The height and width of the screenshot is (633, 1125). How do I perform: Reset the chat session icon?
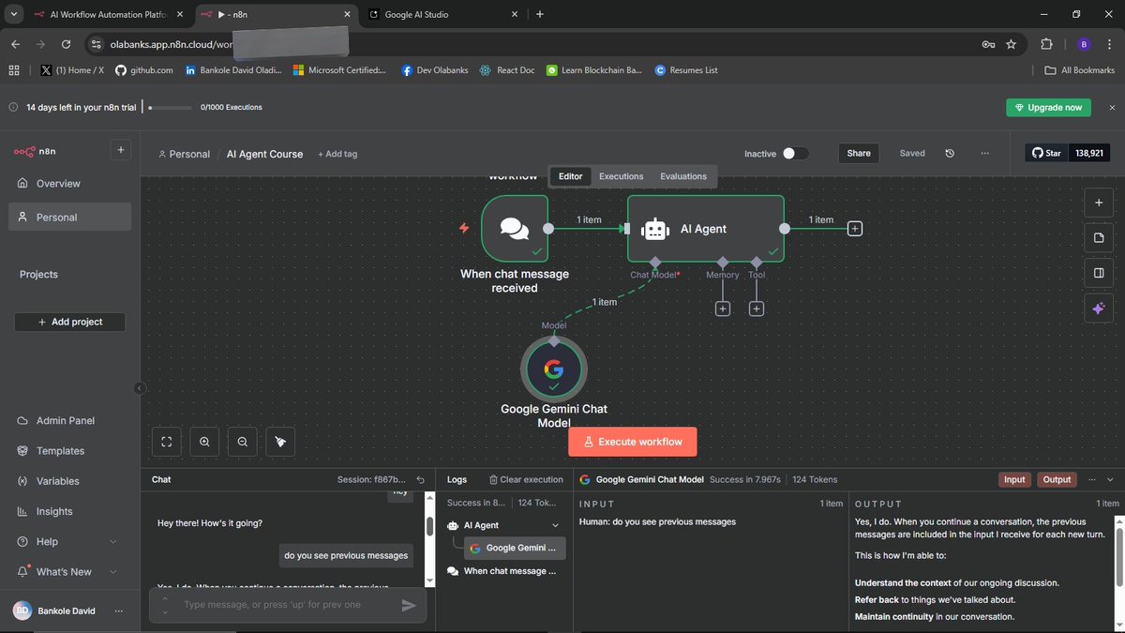(421, 479)
